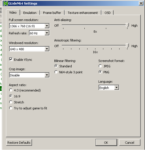Open the Emulation tab

[30, 13]
